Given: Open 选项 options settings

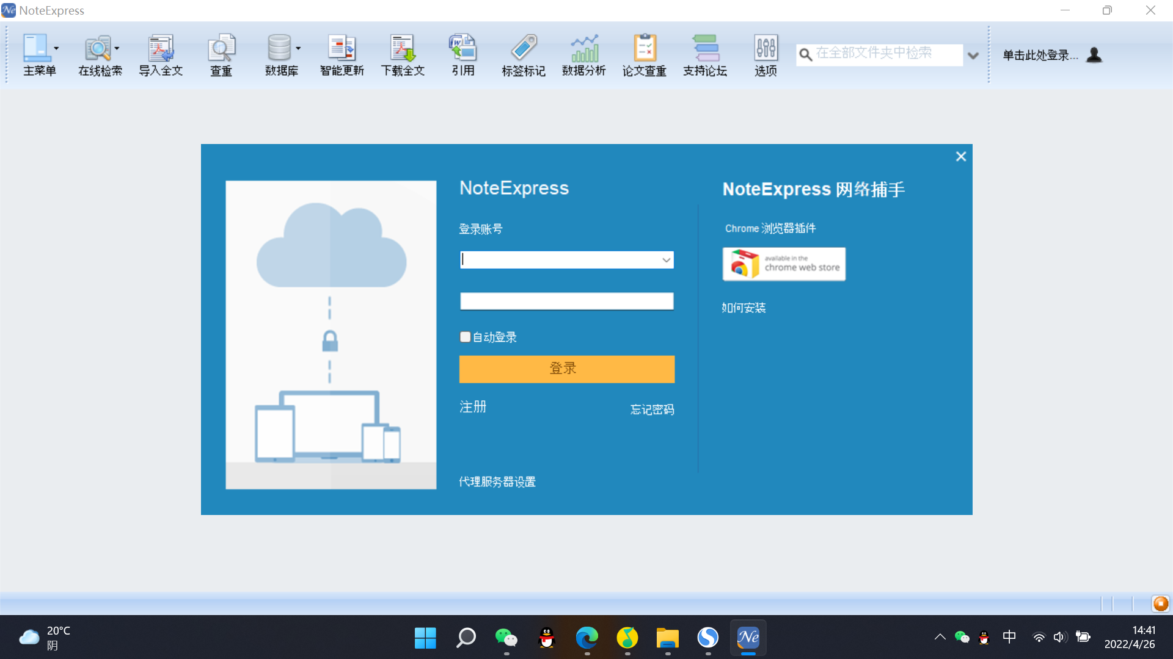Looking at the screenshot, I should click(x=766, y=56).
